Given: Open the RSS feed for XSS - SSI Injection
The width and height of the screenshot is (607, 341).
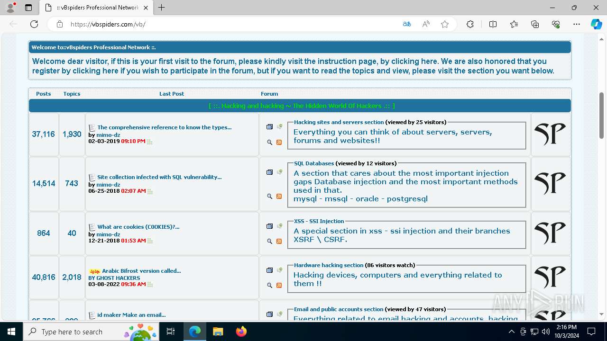Looking at the screenshot, I should tap(279, 241).
